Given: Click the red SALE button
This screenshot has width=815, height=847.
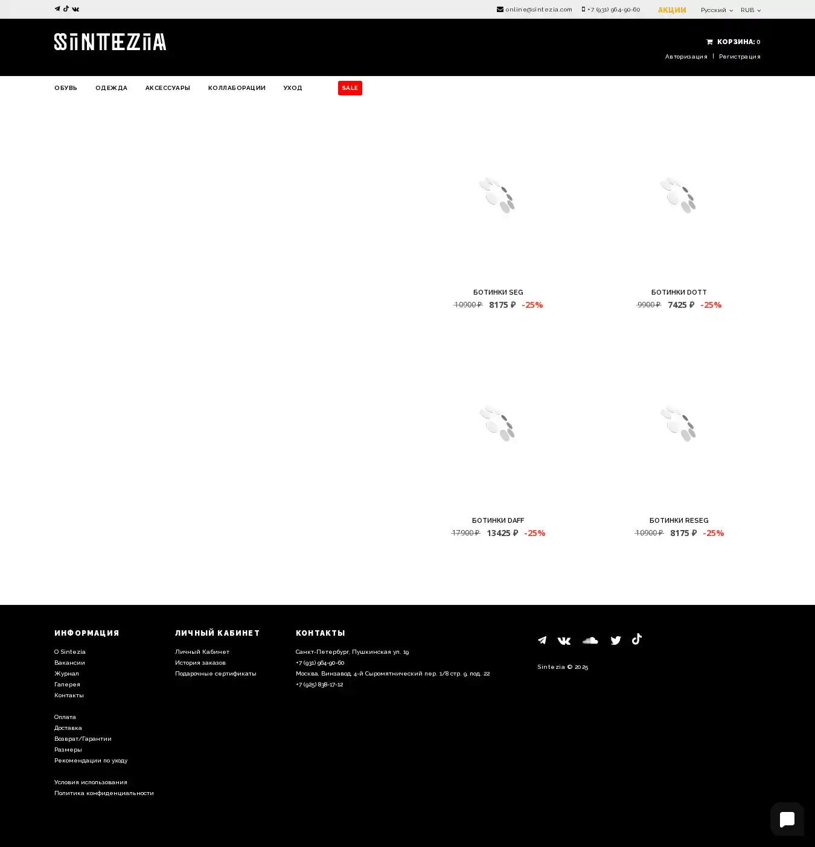Looking at the screenshot, I should 350,88.
